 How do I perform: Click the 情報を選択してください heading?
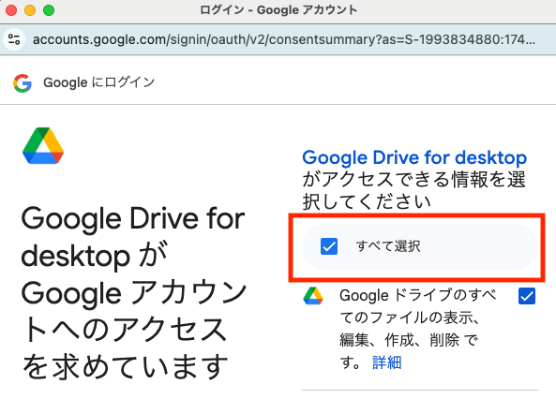click(414, 190)
